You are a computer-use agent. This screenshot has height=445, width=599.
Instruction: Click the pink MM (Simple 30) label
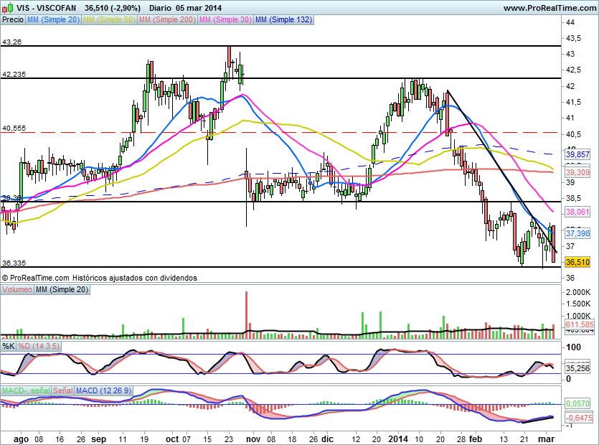tap(225, 20)
